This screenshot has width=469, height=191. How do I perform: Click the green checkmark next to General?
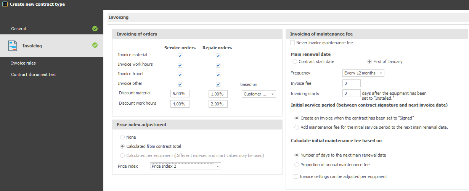click(95, 29)
